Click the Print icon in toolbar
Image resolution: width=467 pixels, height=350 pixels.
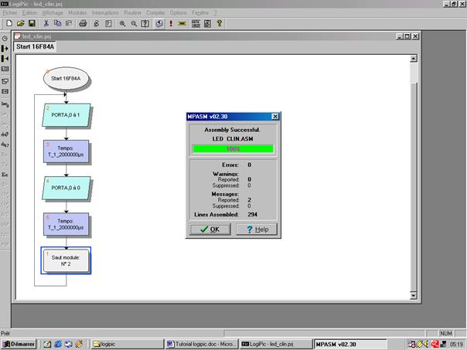click(x=83, y=24)
